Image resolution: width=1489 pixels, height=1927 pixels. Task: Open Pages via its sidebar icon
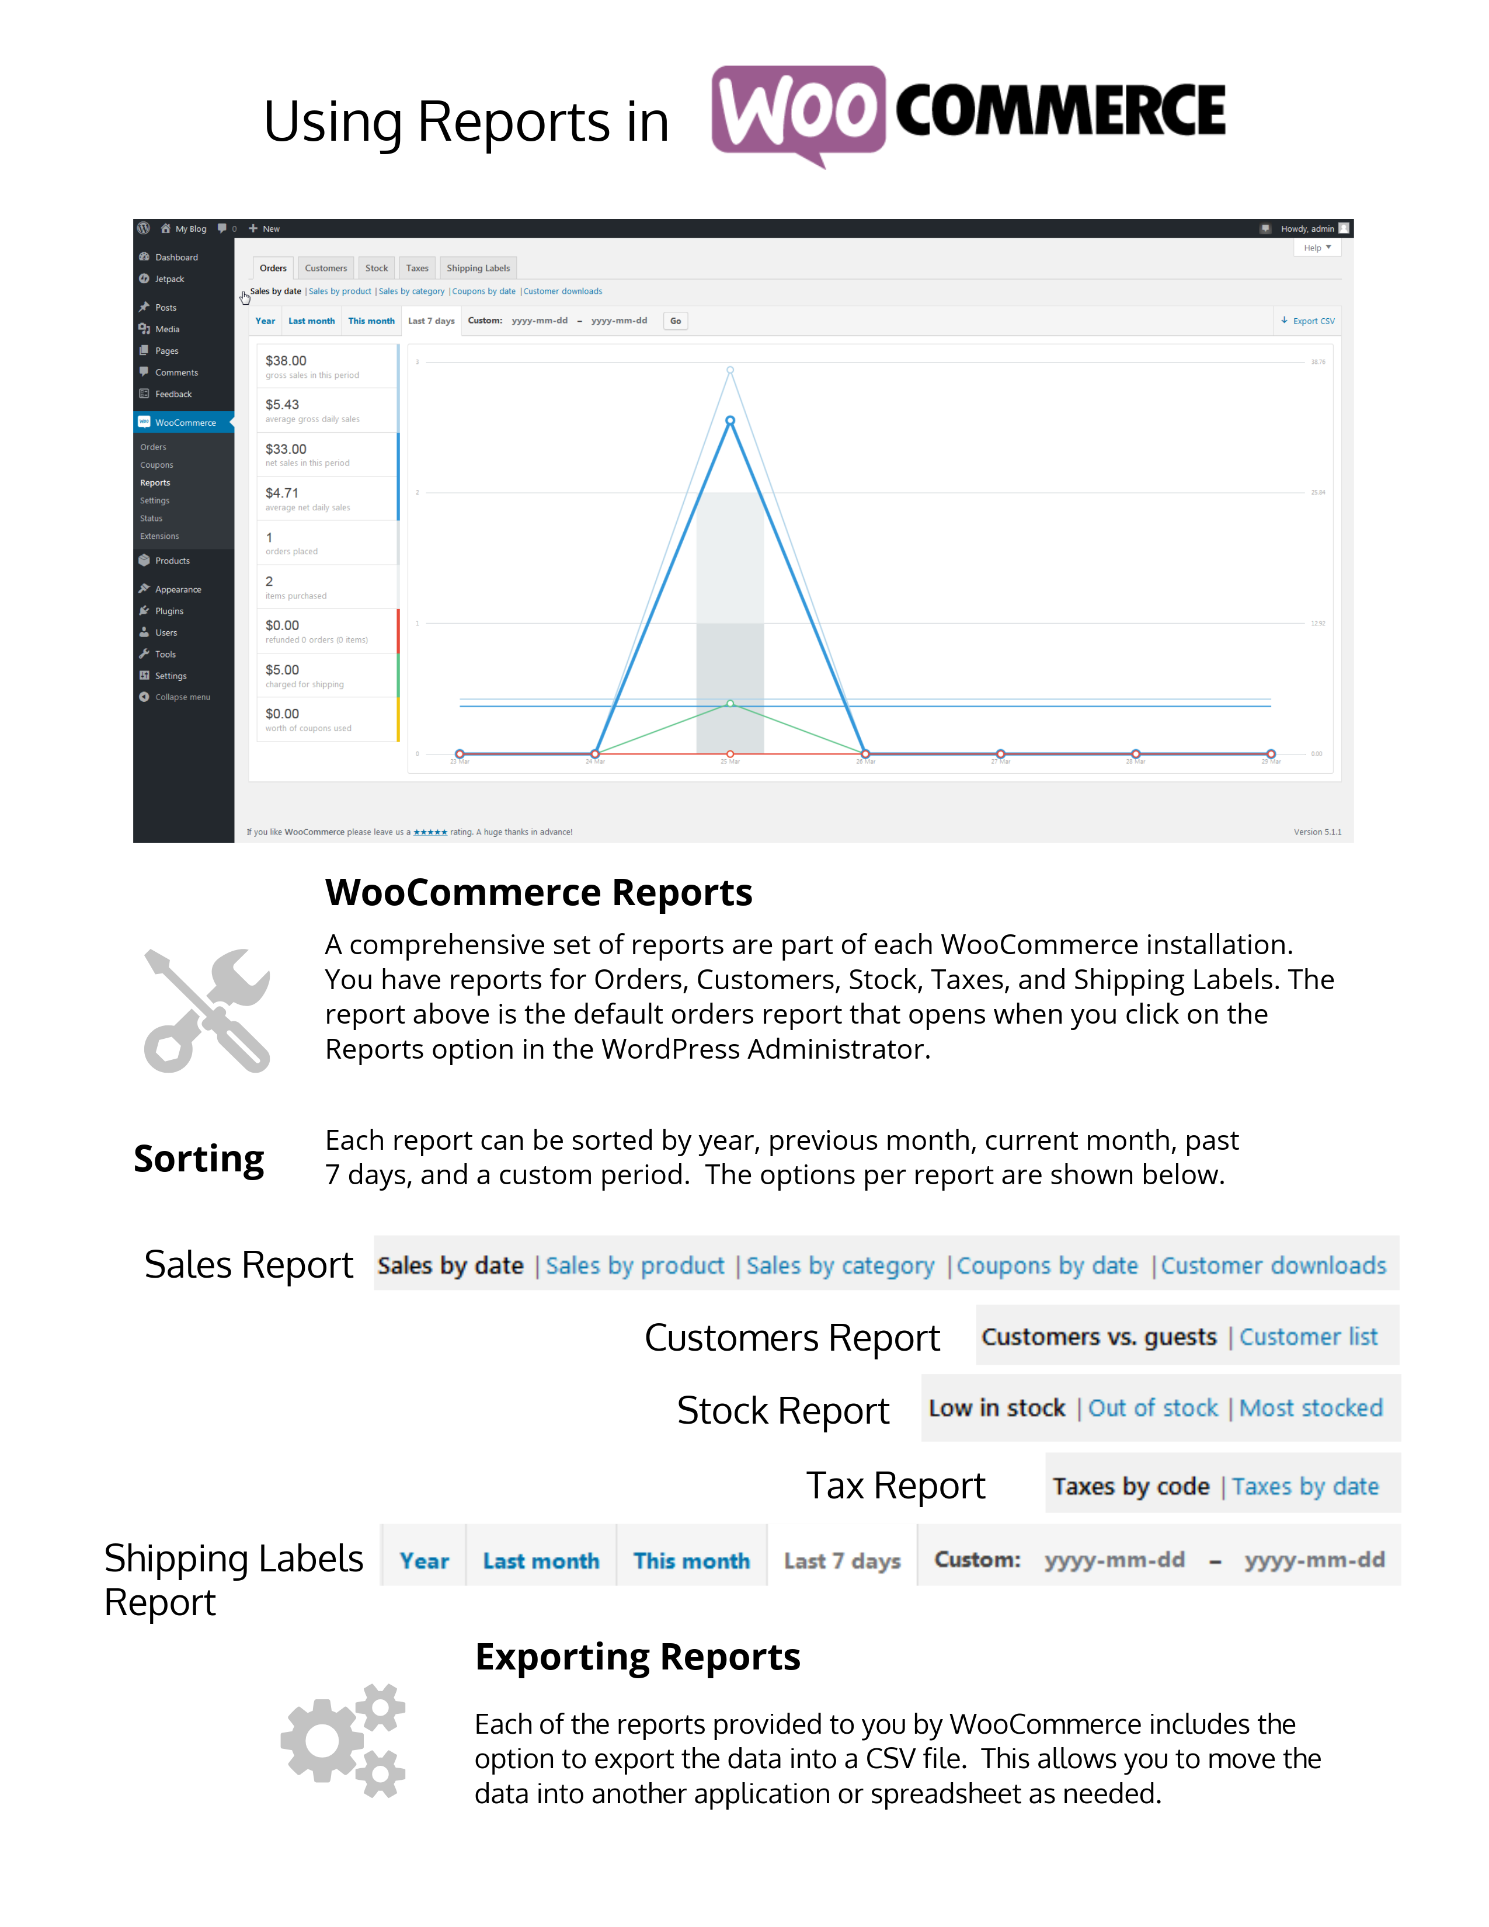coord(144,350)
